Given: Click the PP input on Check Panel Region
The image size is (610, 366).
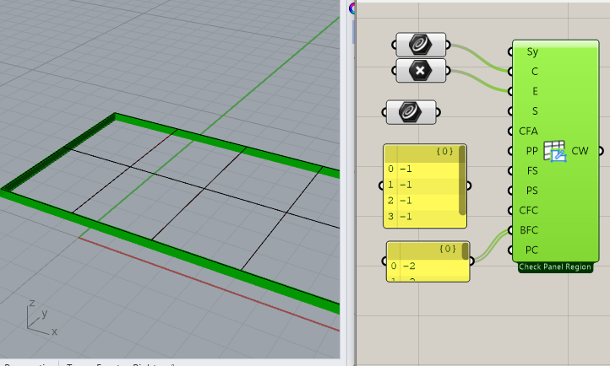Looking at the screenshot, I should tap(531, 151).
